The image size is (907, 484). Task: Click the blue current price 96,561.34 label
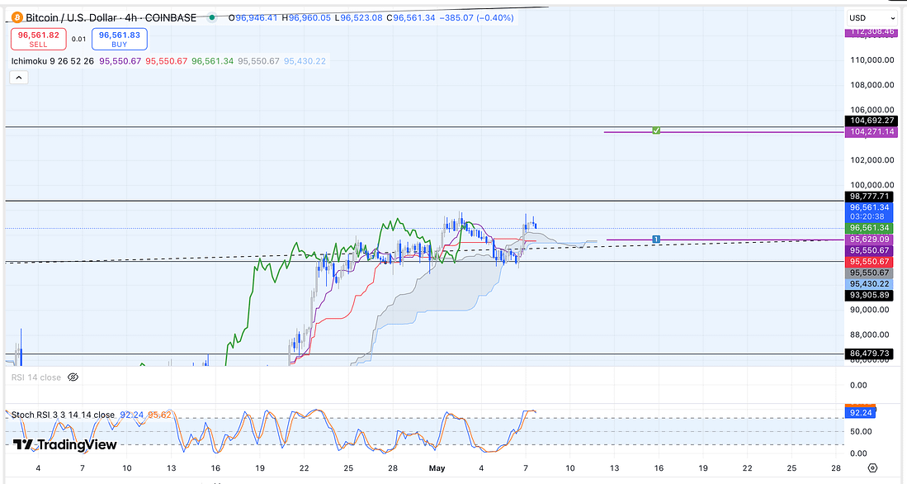(871, 207)
